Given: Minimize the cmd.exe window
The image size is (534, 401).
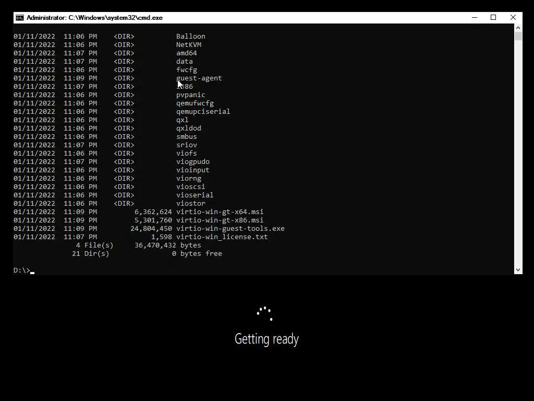Looking at the screenshot, I should click(475, 17).
